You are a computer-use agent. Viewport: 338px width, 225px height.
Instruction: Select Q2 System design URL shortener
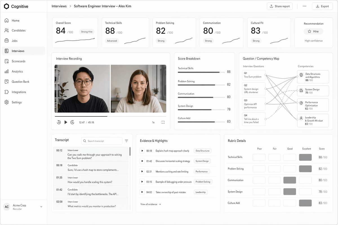(x=254, y=89)
